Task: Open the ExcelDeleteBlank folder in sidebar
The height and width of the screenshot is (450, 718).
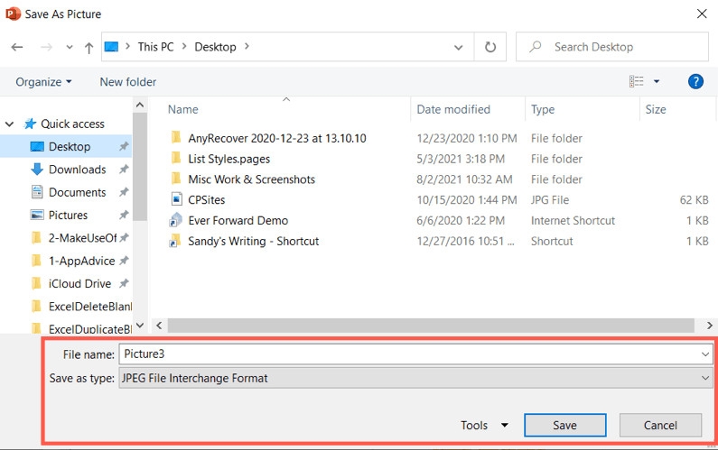Action: coord(89,307)
